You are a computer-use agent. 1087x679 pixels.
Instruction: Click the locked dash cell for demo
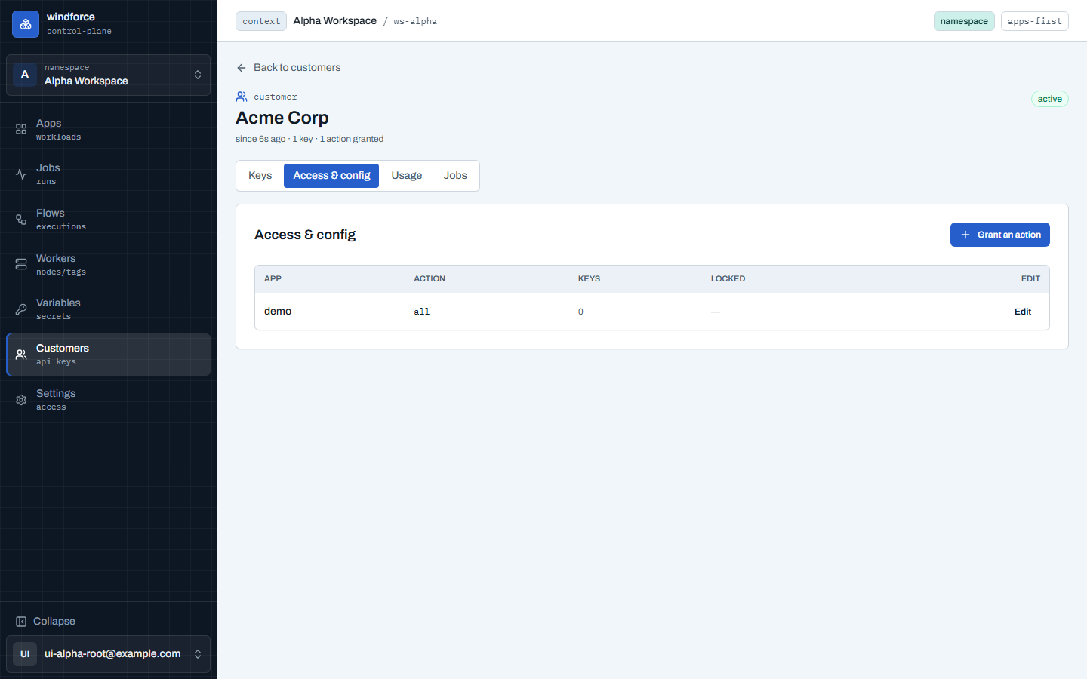click(x=716, y=312)
